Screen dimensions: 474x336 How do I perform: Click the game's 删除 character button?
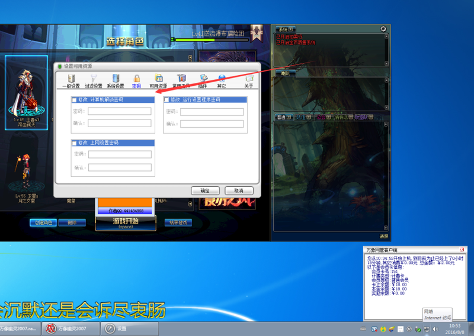coord(72,222)
